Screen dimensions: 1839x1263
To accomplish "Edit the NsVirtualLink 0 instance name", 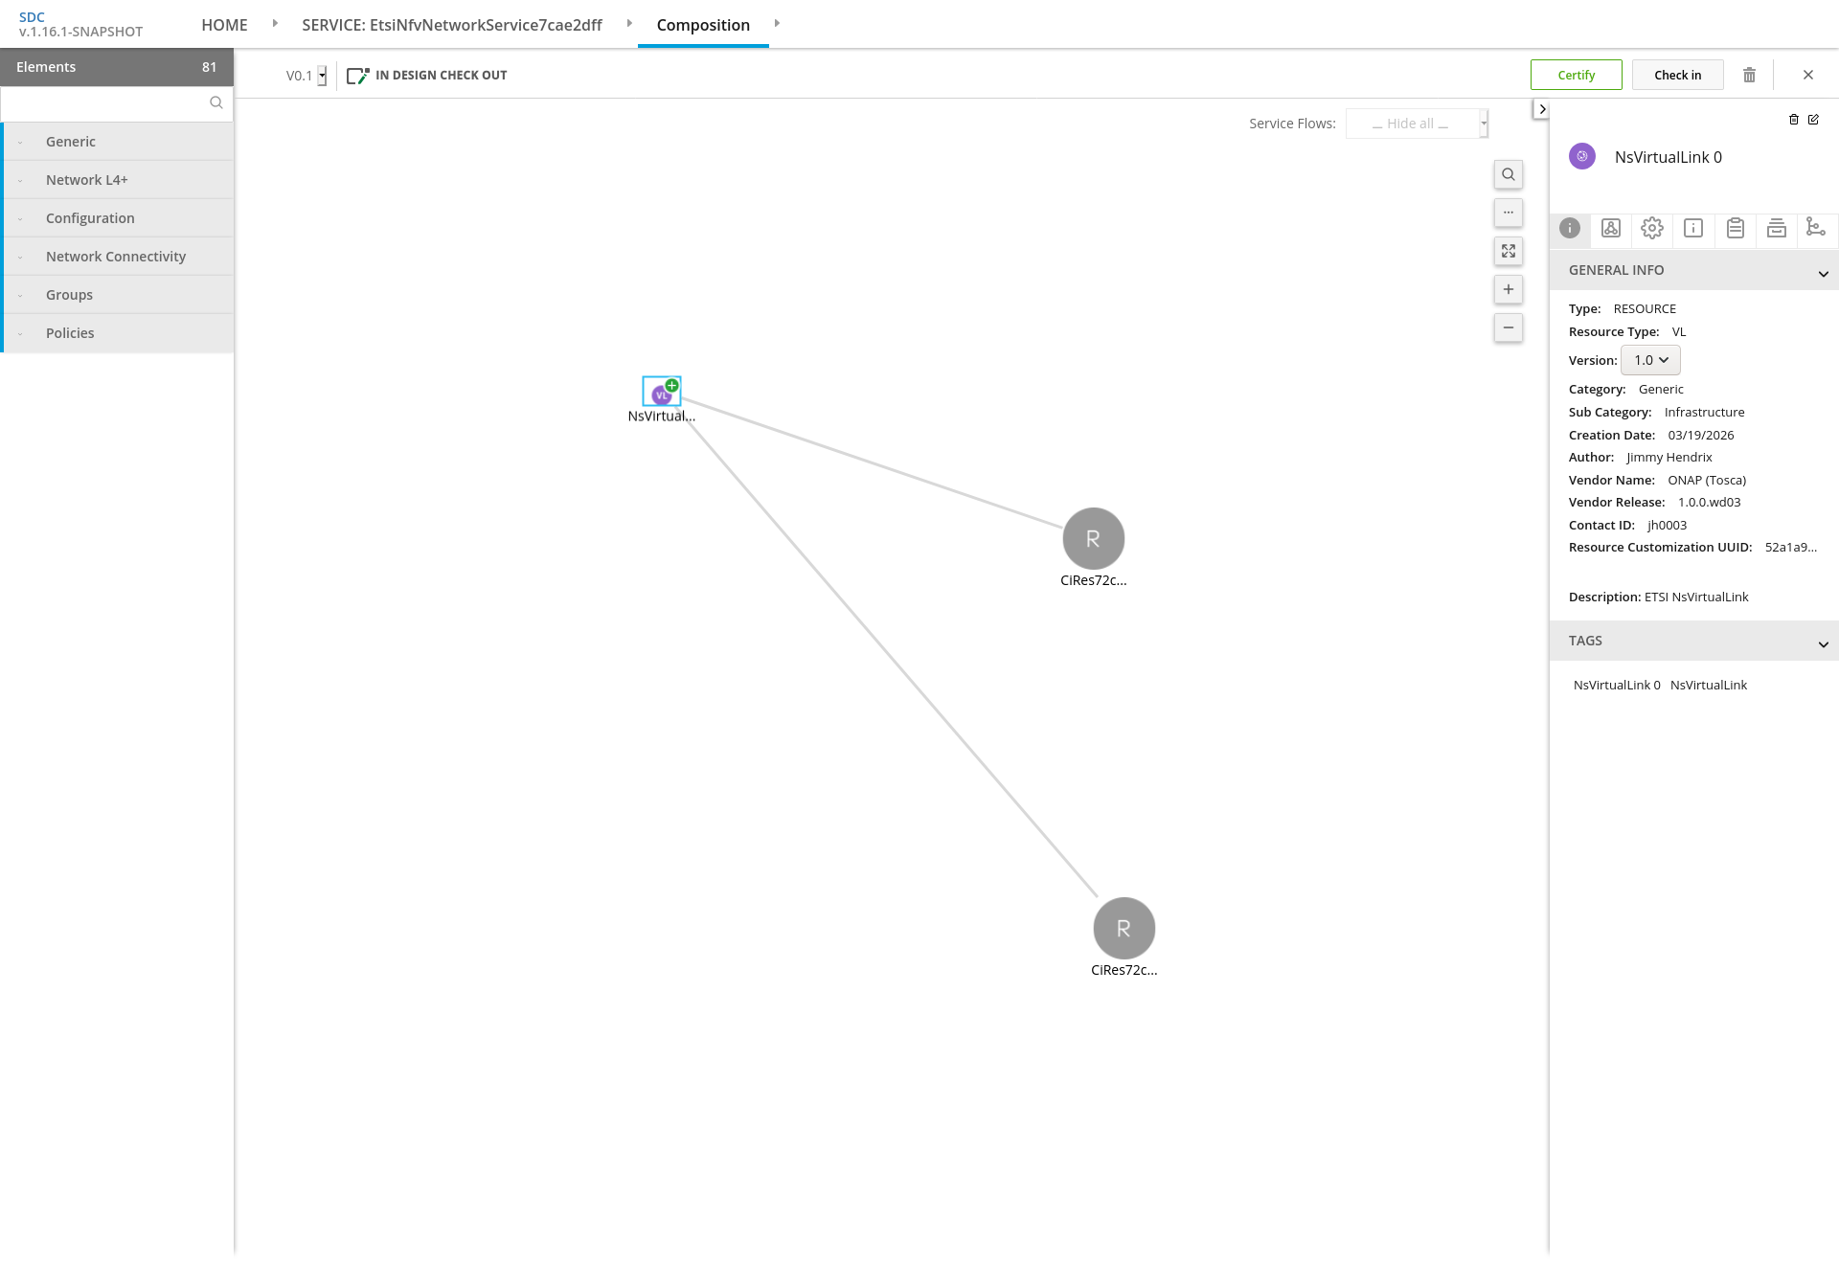I will pyautogui.click(x=1813, y=120).
